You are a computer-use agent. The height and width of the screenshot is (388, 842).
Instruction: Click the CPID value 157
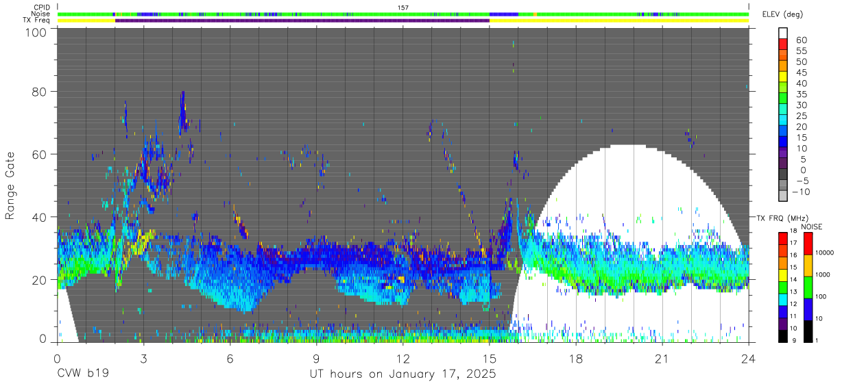coord(403,8)
